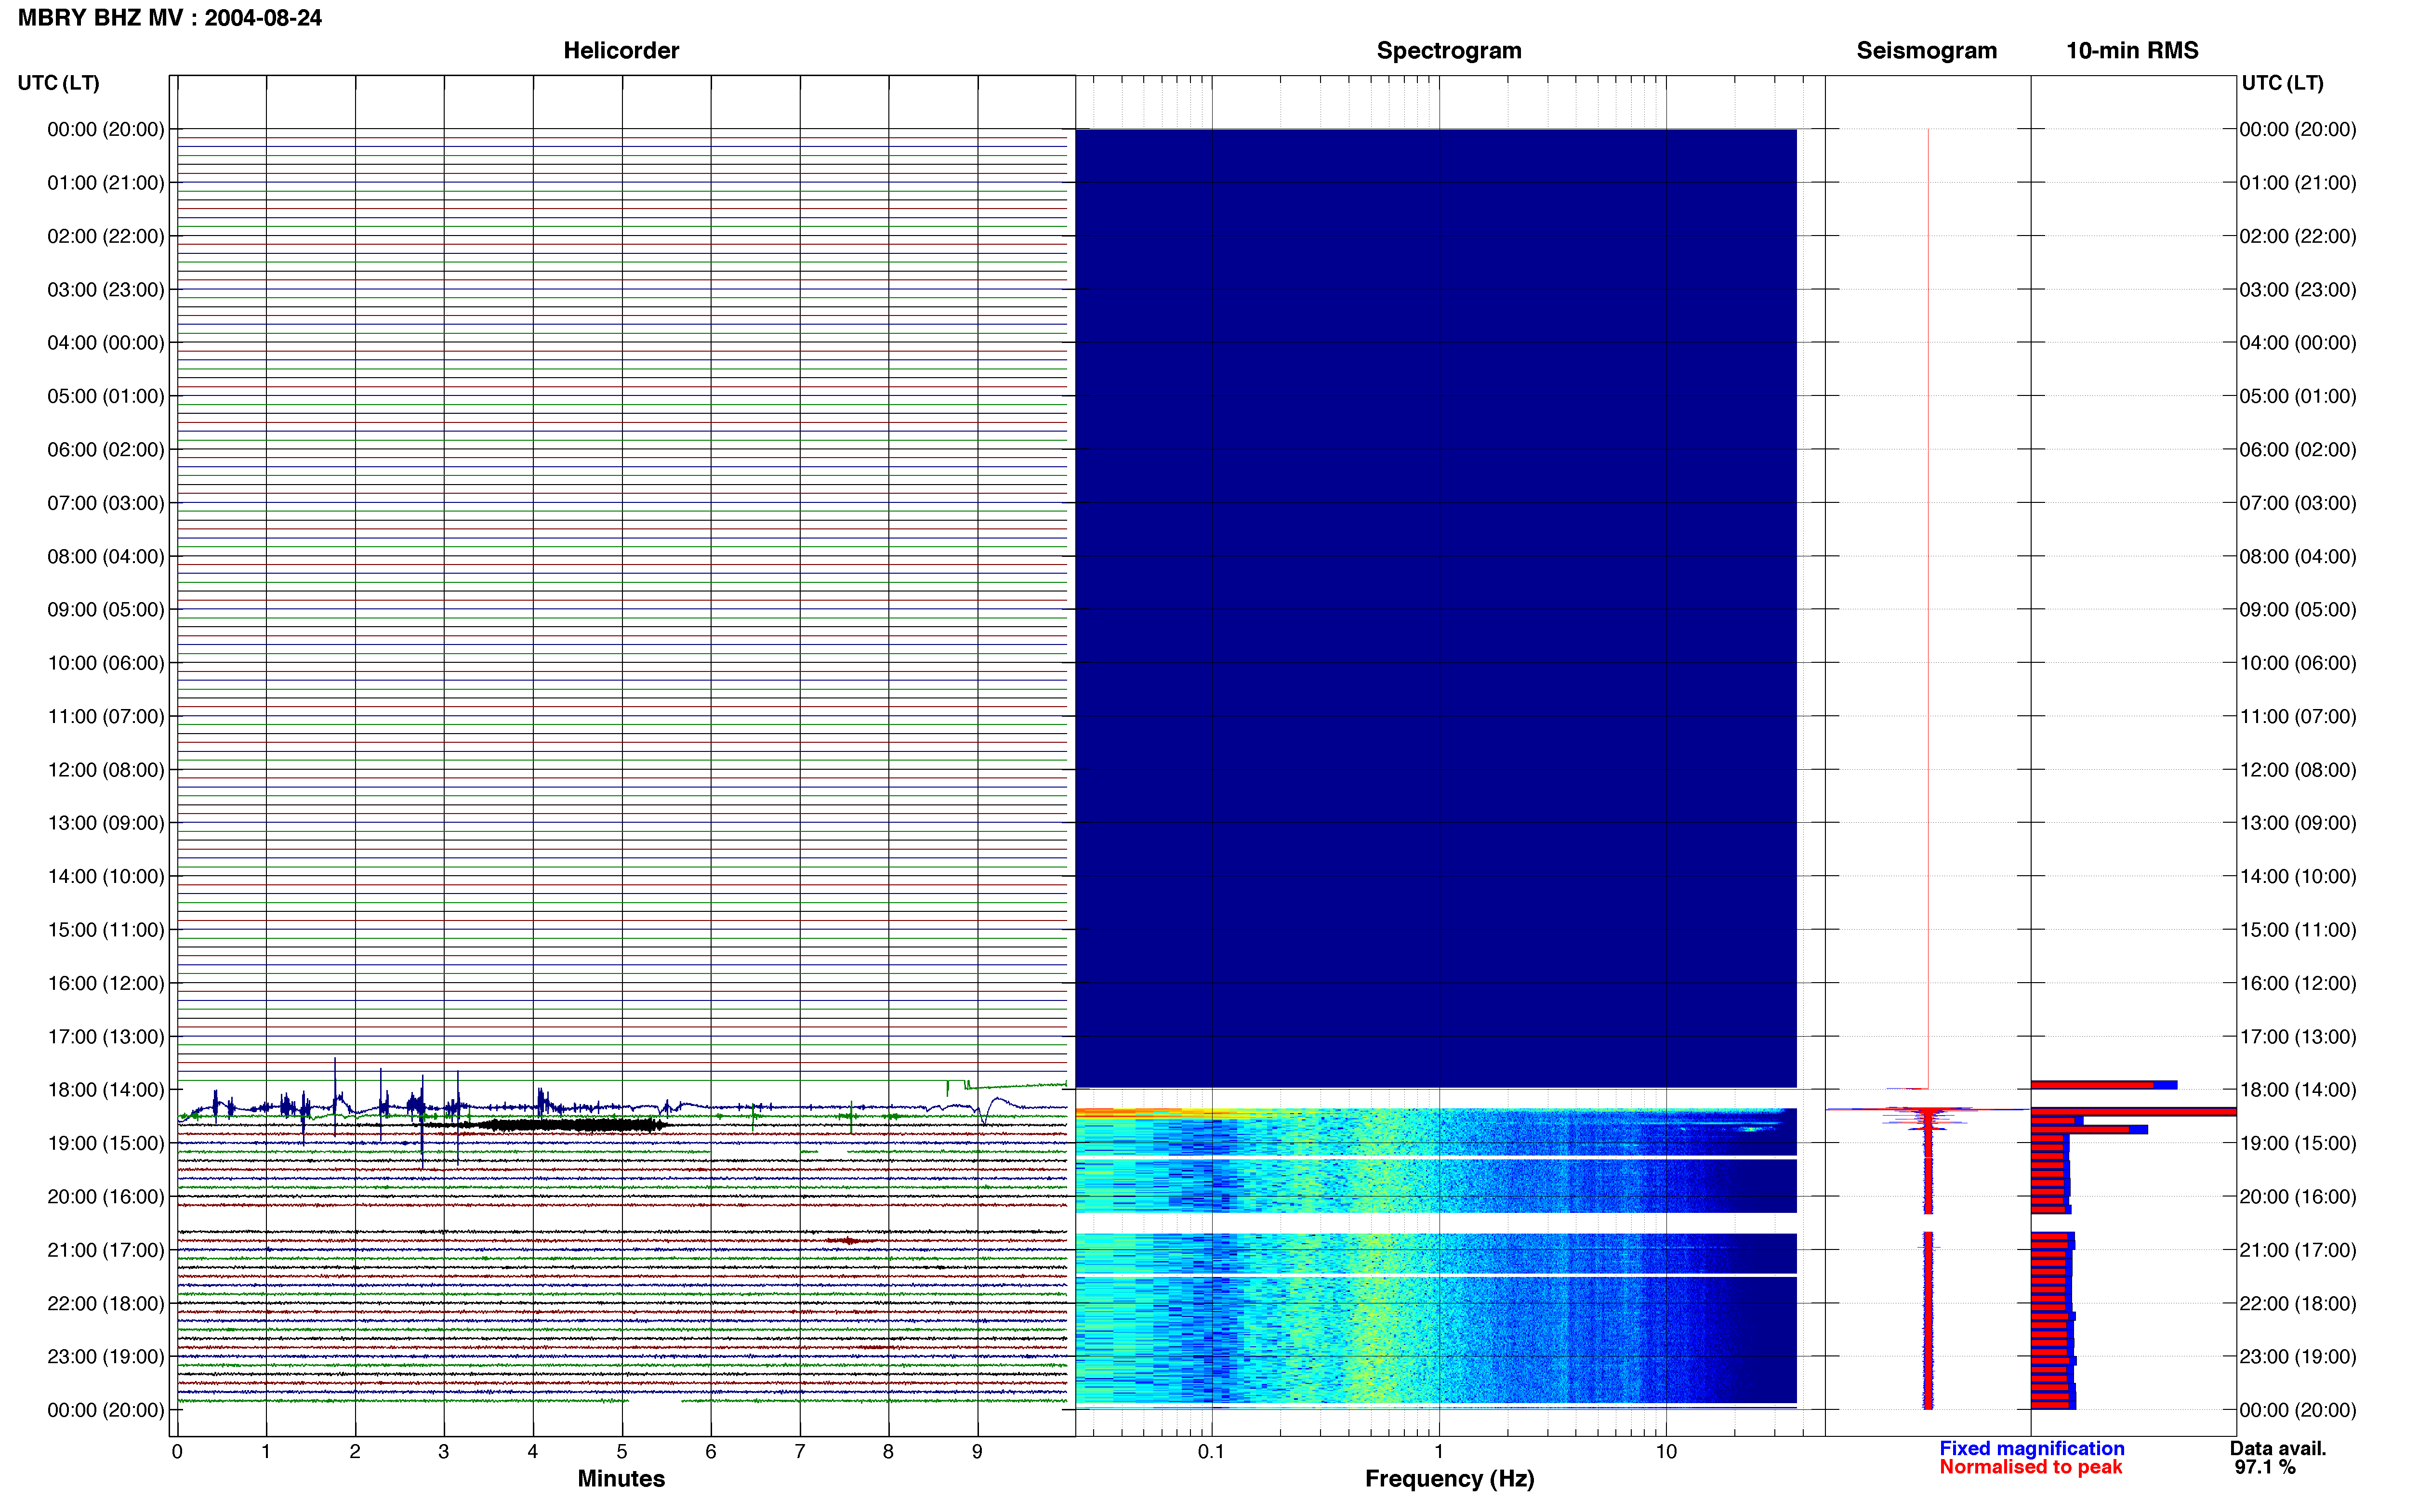2418x1512 pixels.
Task: Click left time label '19:00 (15:00)'
Action: pyautogui.click(x=106, y=1143)
